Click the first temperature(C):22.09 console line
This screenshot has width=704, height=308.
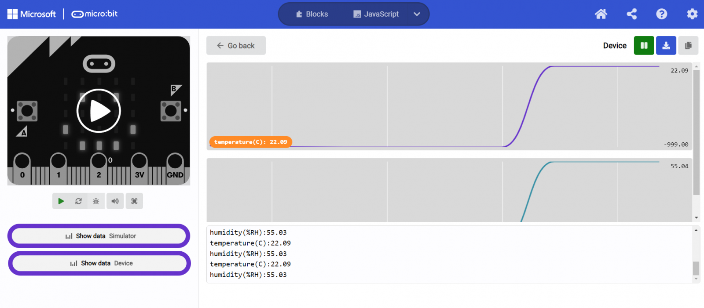250,243
